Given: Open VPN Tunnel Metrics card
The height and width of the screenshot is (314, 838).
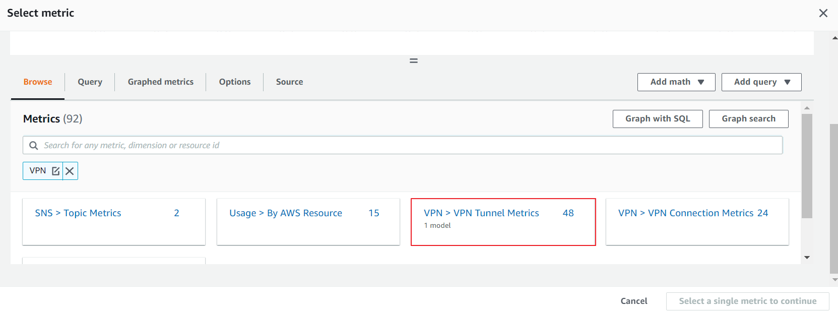Looking at the screenshot, I should (x=481, y=213).
